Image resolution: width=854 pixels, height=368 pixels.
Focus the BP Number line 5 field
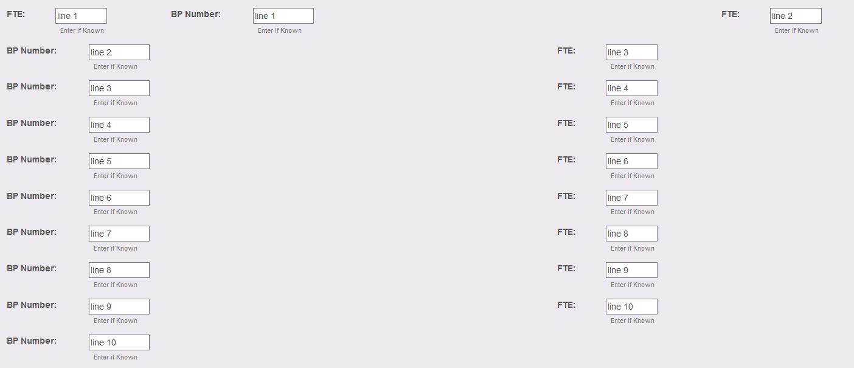point(119,161)
